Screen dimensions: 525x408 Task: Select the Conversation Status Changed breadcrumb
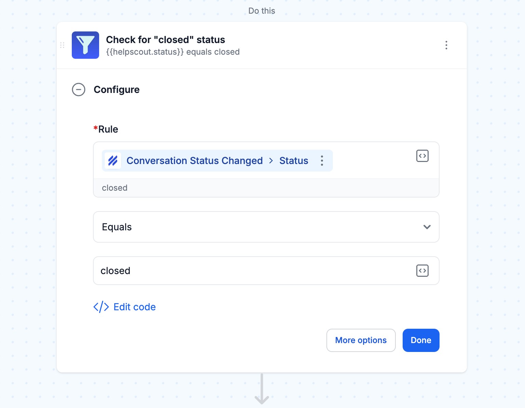click(194, 161)
